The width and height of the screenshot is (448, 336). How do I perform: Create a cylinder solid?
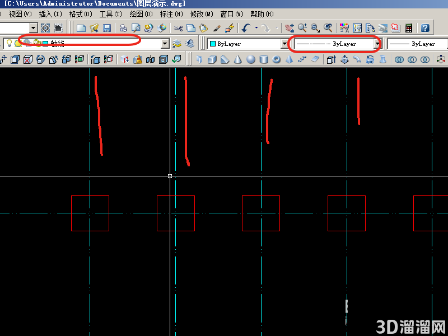263,59
